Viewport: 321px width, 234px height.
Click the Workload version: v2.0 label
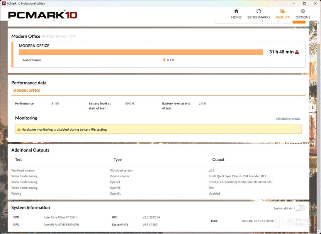pyautogui.click(x=59, y=36)
